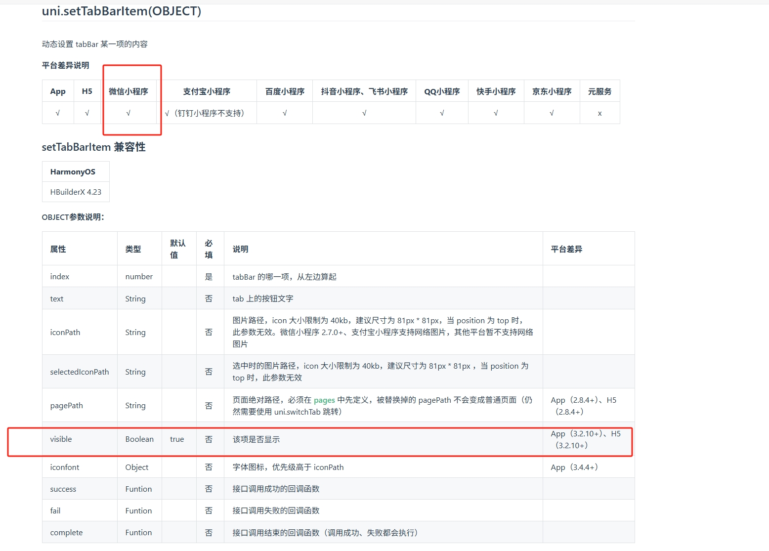Click the 'setTabBarItem 兼容性' heading
This screenshot has width=769, height=551.
coord(94,147)
